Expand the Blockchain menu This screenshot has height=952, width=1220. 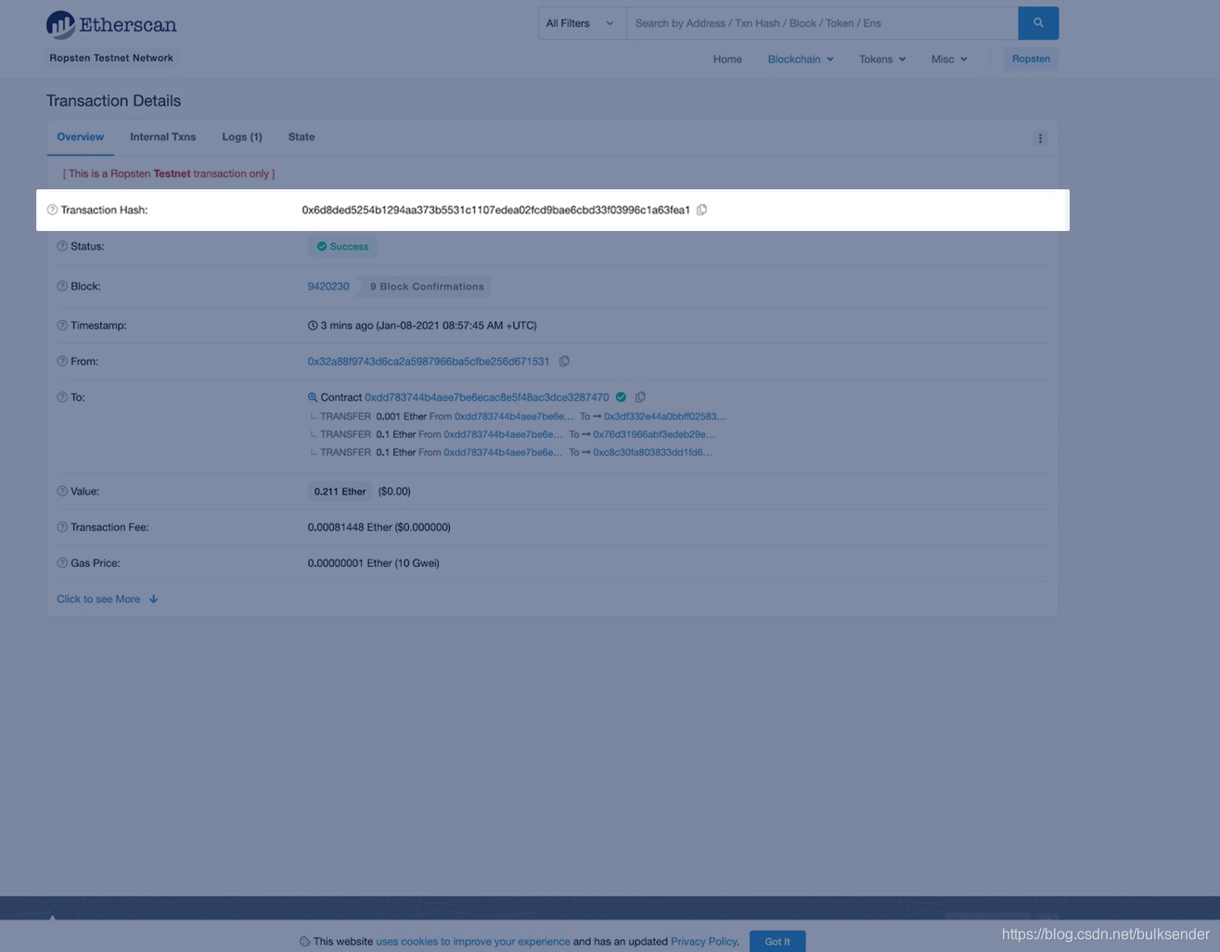coord(801,59)
